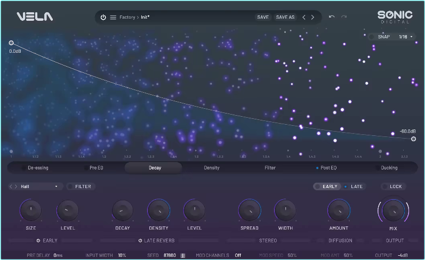Click the output MIX knob
Viewport: 425px width, 260px height.
(x=394, y=210)
